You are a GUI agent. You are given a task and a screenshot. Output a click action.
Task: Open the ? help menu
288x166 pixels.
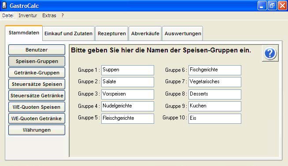point(63,15)
